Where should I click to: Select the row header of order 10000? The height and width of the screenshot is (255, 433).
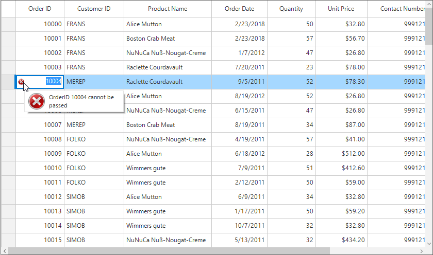point(8,24)
